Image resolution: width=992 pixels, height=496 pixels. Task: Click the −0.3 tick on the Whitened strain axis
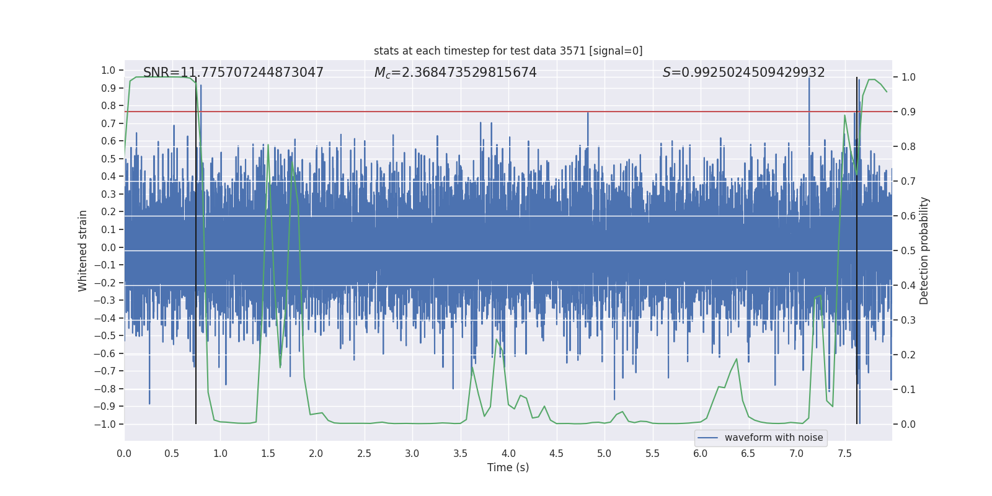pyautogui.click(x=105, y=300)
